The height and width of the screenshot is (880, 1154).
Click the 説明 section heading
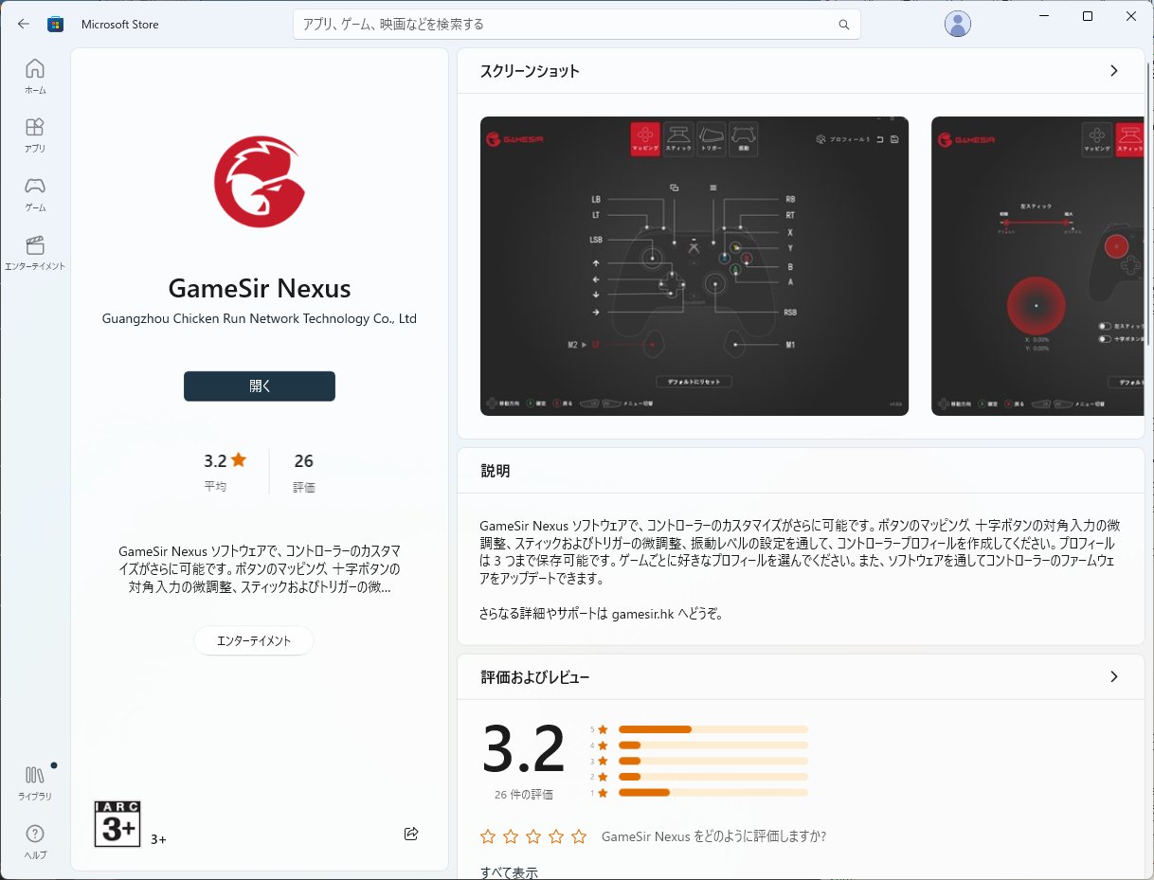tap(495, 471)
